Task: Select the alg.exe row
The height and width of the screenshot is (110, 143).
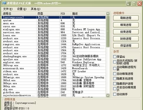Action: pyautogui.click(x=54, y=89)
